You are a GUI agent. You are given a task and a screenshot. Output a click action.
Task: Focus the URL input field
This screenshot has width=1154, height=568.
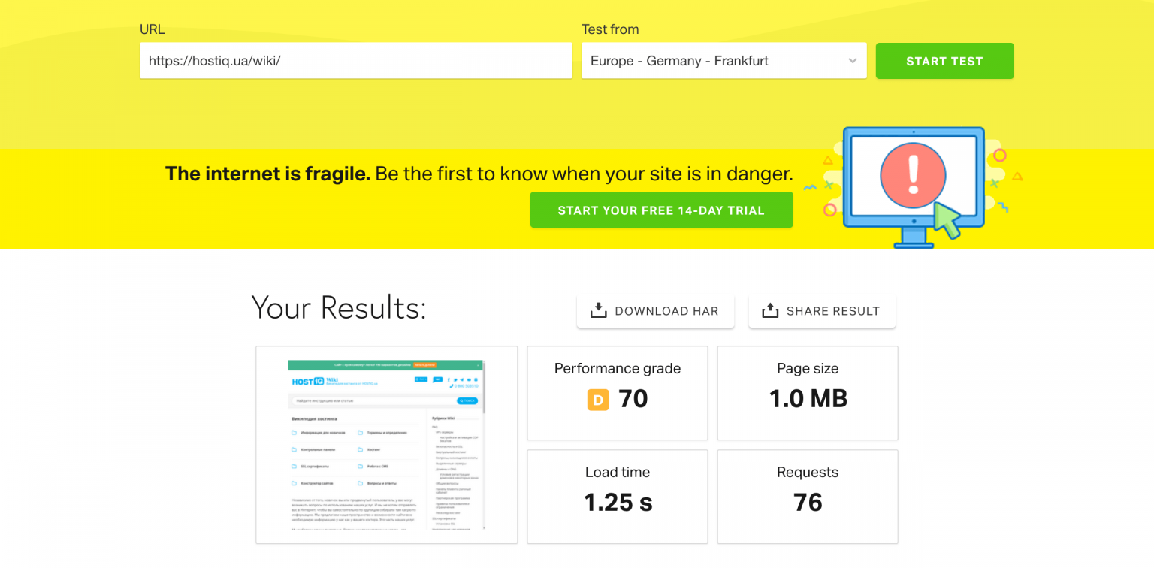pos(355,61)
